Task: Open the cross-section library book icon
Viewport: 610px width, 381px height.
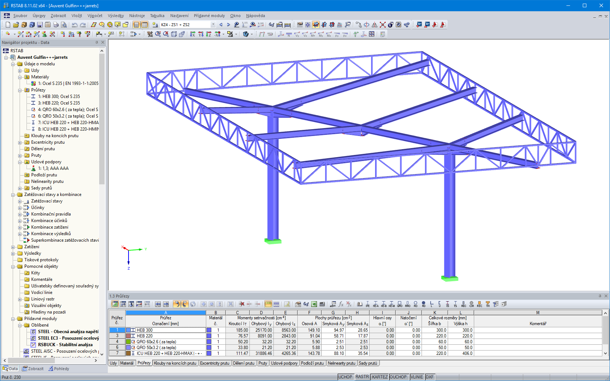Action: coord(360,304)
